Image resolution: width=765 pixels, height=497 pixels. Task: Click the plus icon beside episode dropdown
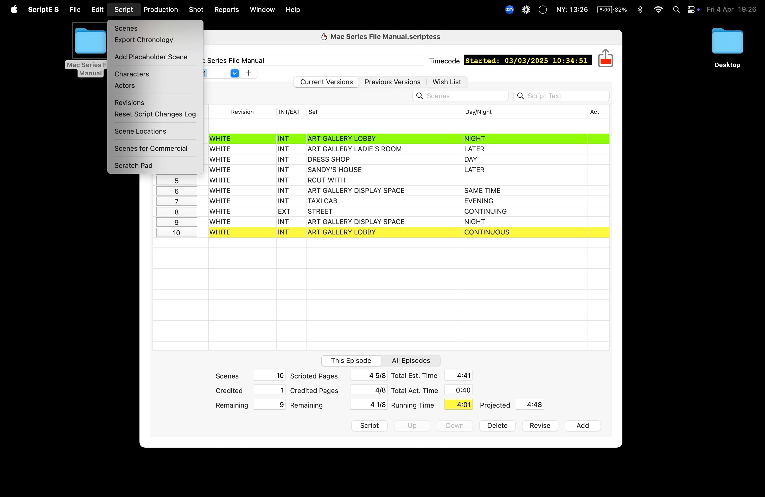(x=248, y=73)
